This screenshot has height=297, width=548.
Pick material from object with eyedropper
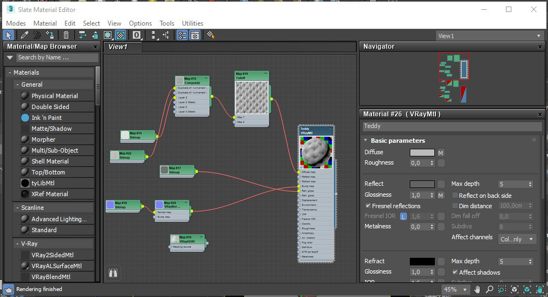point(24,35)
